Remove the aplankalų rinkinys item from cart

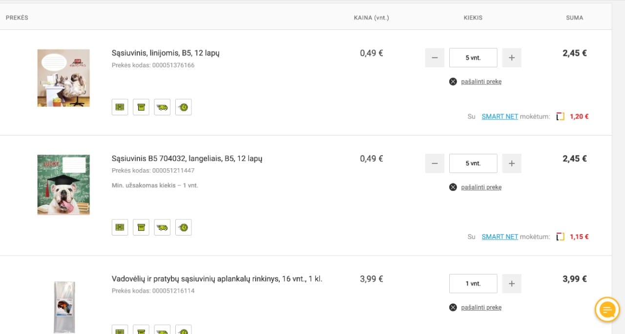[481, 308]
